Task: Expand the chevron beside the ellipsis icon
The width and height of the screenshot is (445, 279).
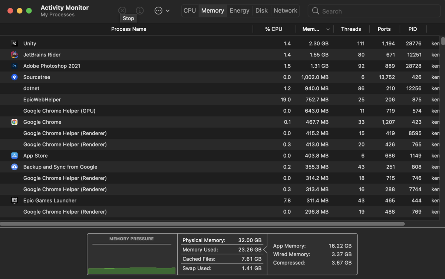Action: point(168,11)
